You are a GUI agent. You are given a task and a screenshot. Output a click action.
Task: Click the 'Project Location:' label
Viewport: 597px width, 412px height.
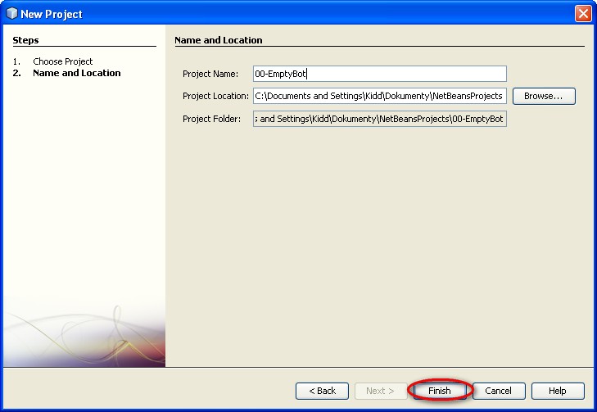click(215, 96)
